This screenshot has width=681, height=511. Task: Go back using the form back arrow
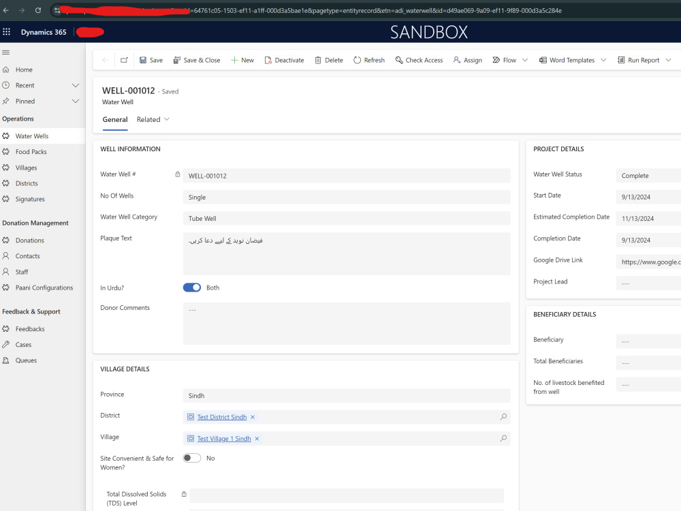(105, 60)
